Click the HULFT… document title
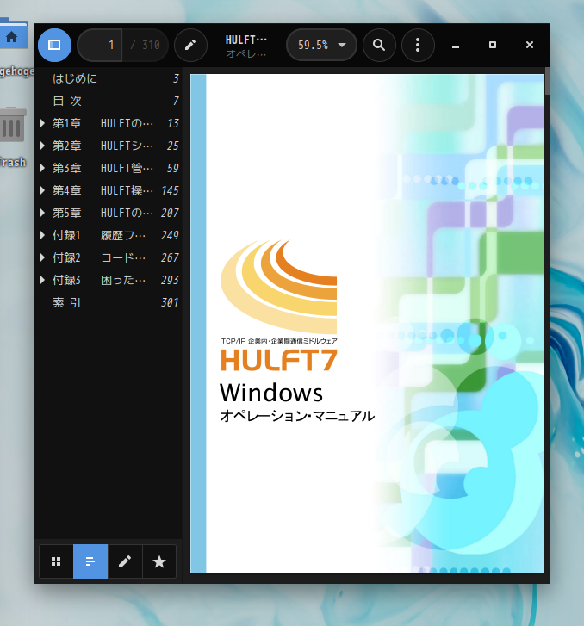Screen dimensions: 584x626 (x=246, y=40)
